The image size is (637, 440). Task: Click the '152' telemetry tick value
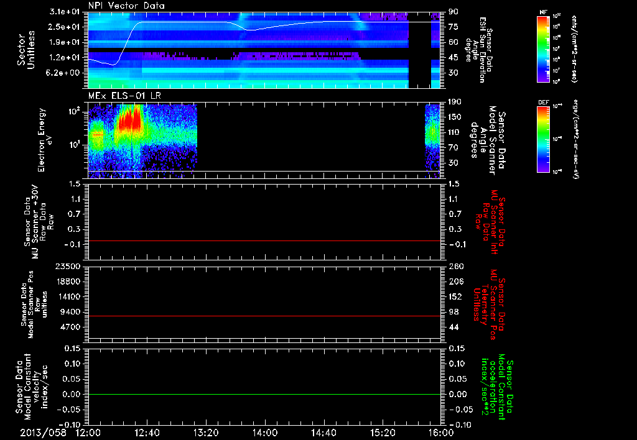[x=455, y=296]
